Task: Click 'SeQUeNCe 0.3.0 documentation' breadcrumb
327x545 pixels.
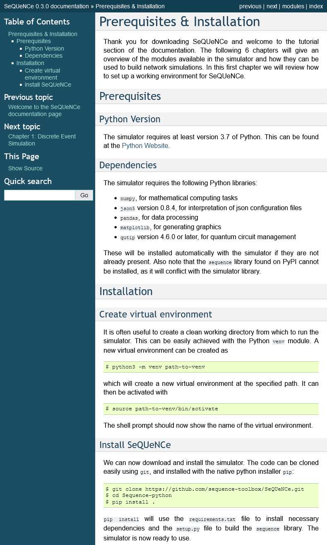Action: coord(46,6)
